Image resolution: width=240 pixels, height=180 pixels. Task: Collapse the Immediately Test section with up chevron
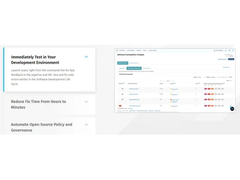(86, 57)
